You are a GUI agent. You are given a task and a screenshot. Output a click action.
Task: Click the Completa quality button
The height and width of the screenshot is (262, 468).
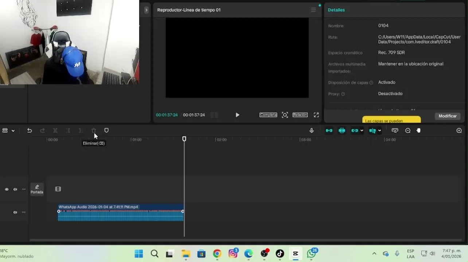[x=268, y=115]
